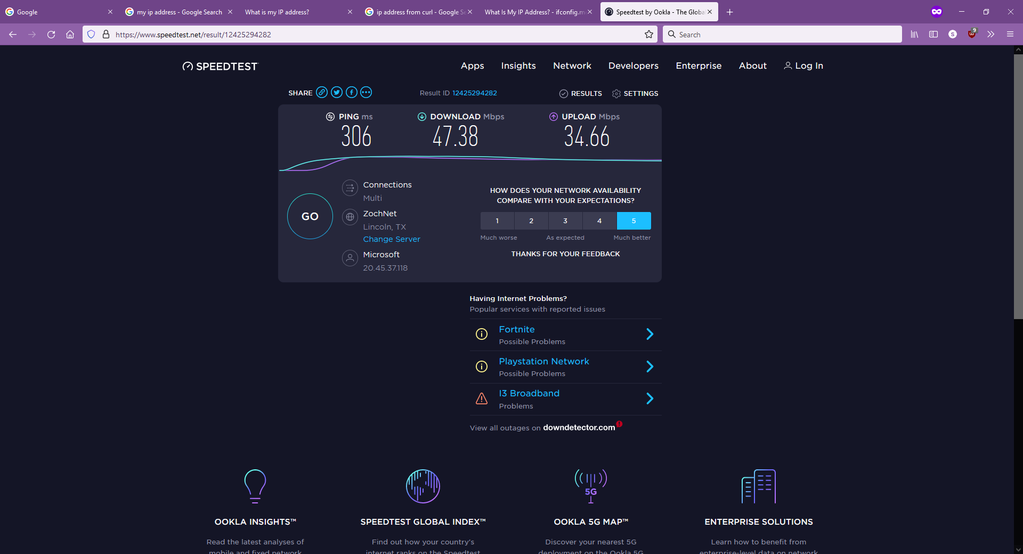Click the Microsoft ISP user icon
Image resolution: width=1023 pixels, height=554 pixels.
click(350, 258)
